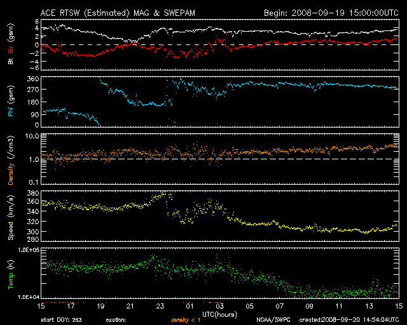Click the '09' hour tick label
The image size is (407, 325).
(x=310, y=307)
